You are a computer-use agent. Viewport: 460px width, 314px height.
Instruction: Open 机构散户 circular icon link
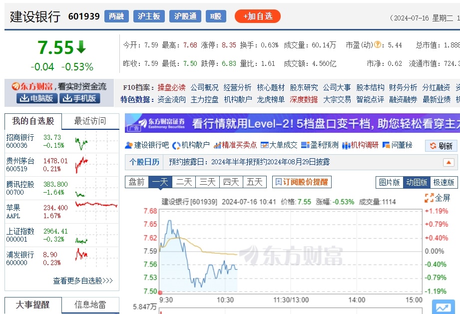point(176,145)
